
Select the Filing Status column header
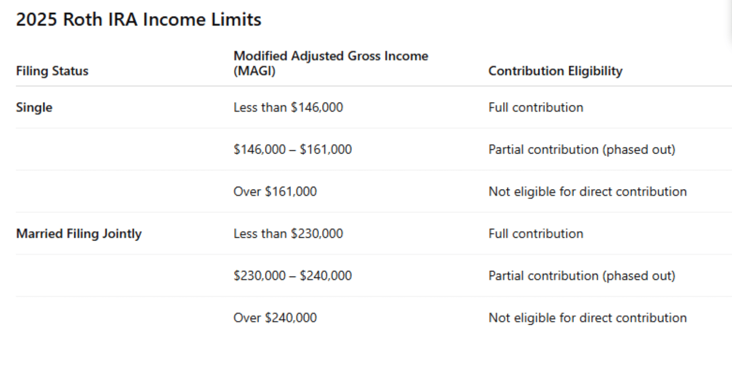52,71
